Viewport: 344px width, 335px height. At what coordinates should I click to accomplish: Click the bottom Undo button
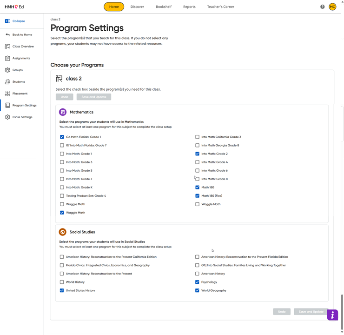click(282, 312)
